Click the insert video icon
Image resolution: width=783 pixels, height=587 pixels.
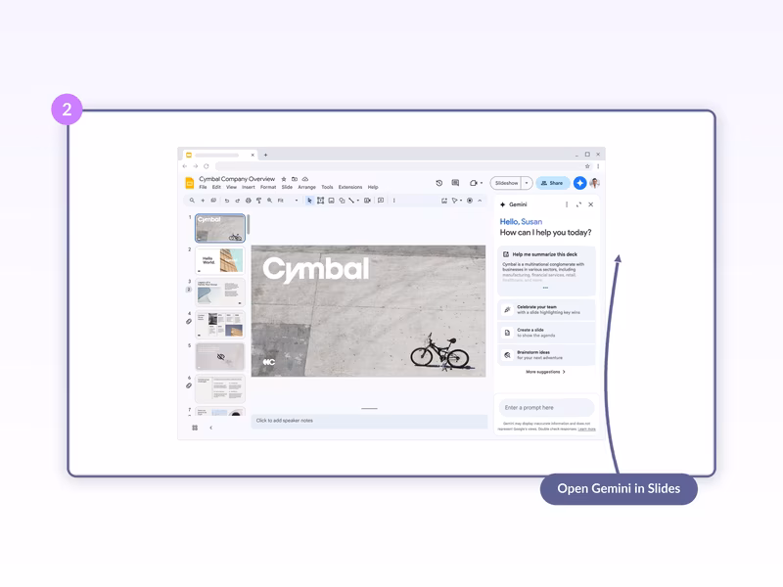tap(367, 201)
